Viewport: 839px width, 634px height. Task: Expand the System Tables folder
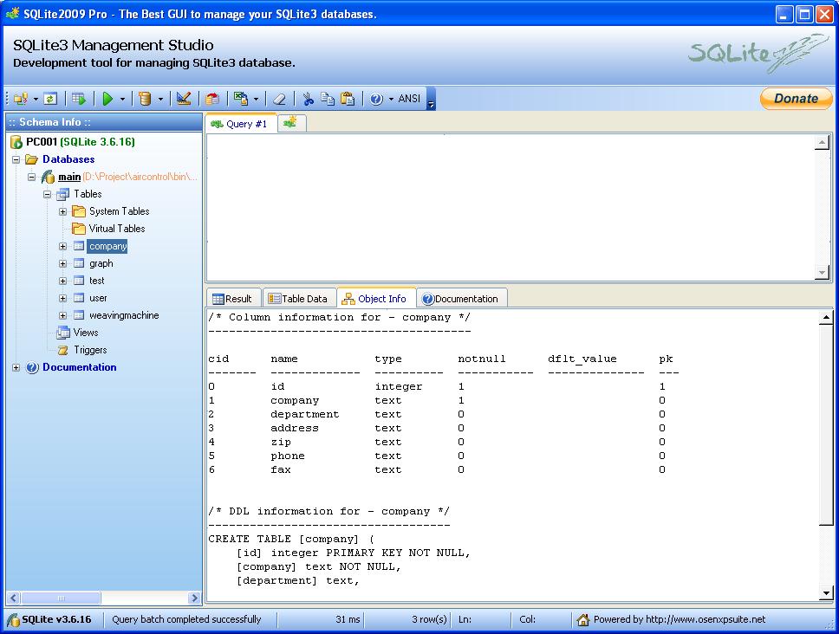[x=62, y=211]
